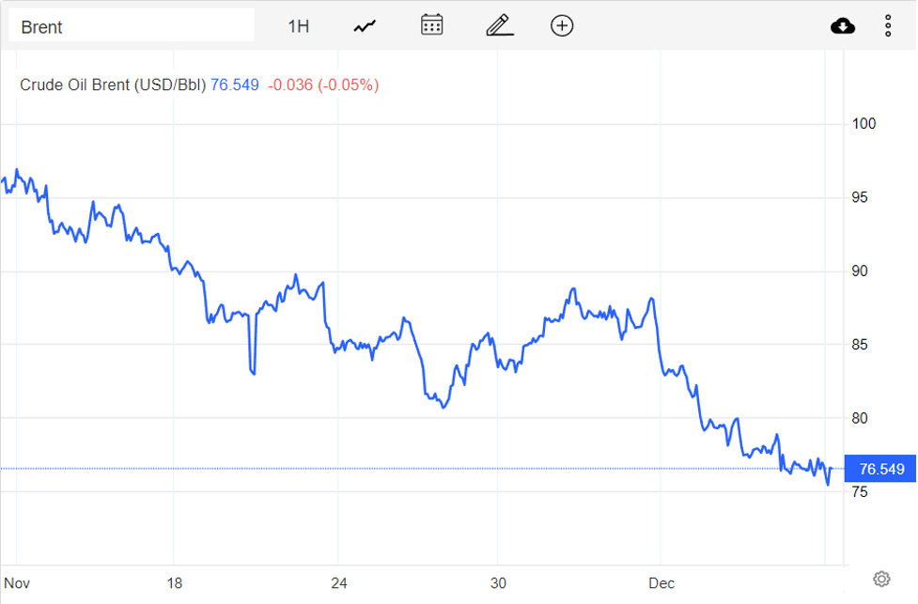Click the 18 date axis marker
Viewport: 918px width, 604px height.
click(x=174, y=583)
